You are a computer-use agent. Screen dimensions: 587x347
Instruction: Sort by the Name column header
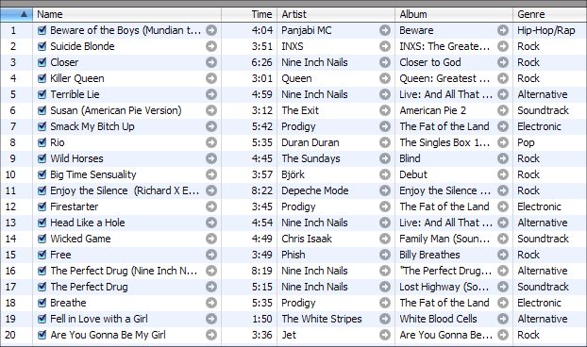[x=126, y=14]
